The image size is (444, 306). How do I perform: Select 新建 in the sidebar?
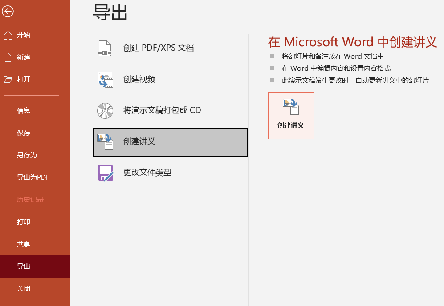click(x=35, y=57)
